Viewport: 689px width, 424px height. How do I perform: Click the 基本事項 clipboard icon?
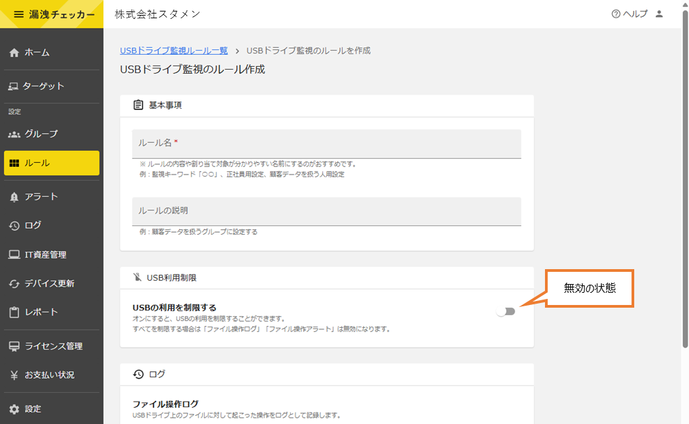coord(139,105)
